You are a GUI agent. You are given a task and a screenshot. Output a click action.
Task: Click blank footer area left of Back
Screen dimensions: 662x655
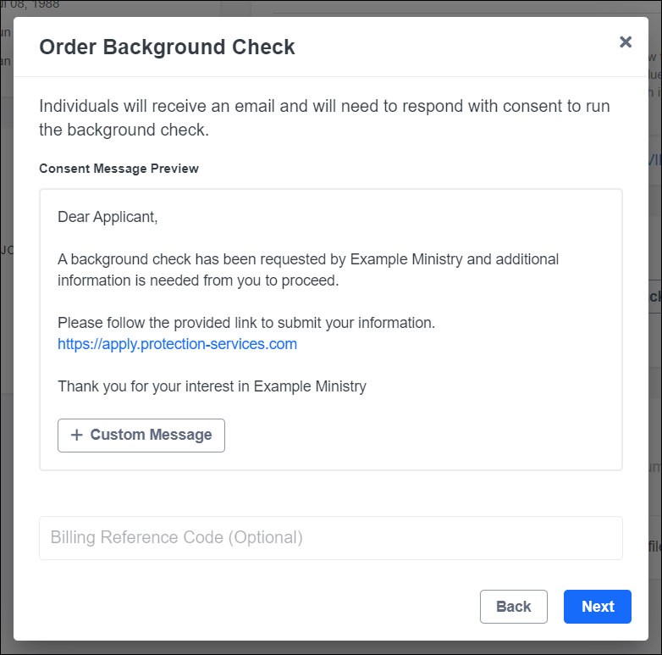coord(254,606)
